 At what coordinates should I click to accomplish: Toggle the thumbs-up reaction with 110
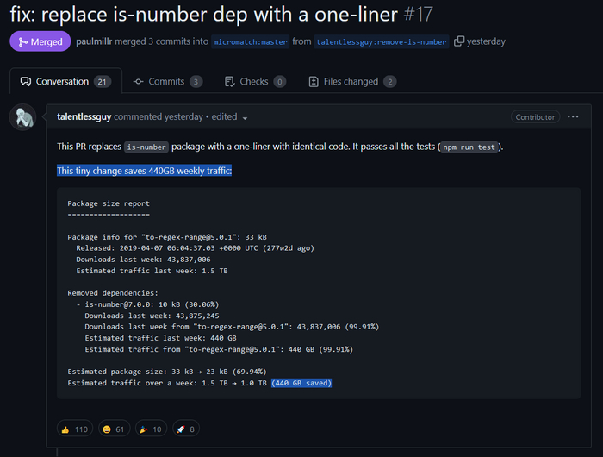click(x=75, y=429)
